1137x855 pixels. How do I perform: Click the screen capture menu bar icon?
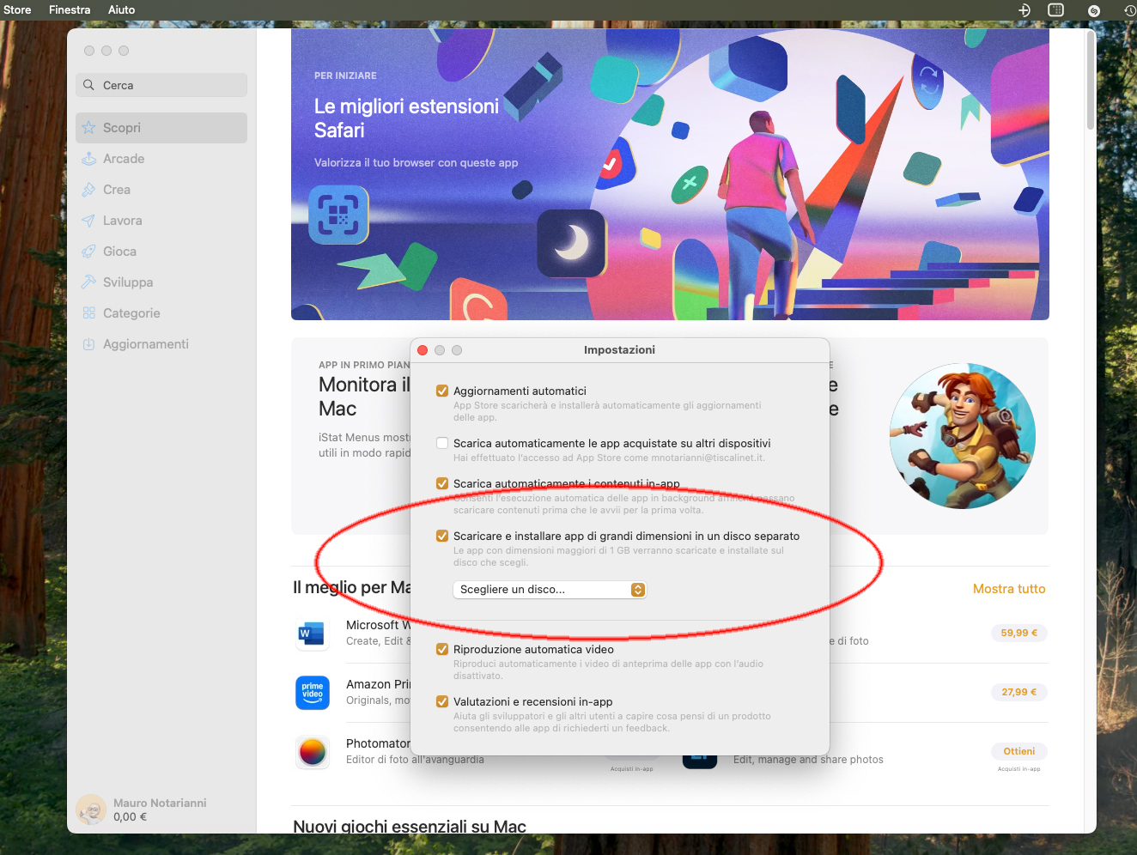pyautogui.click(x=1056, y=10)
